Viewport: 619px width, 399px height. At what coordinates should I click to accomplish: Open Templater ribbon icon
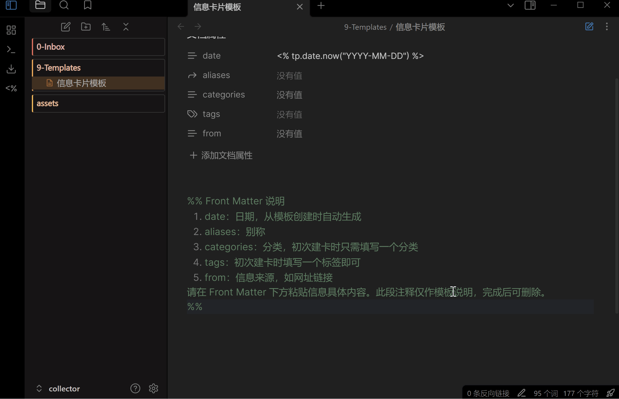11,88
